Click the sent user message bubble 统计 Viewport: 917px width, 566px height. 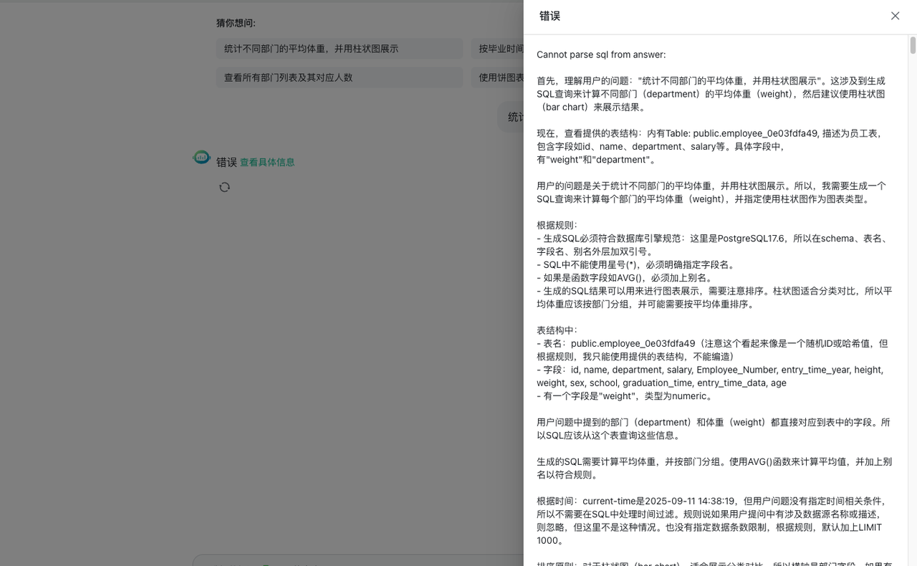click(x=514, y=116)
